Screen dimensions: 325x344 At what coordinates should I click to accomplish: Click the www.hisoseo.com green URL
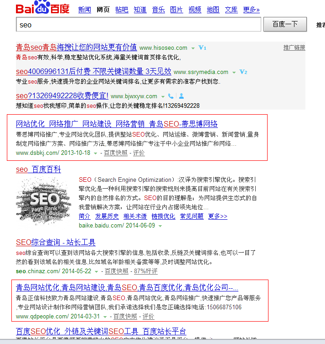[163, 48]
